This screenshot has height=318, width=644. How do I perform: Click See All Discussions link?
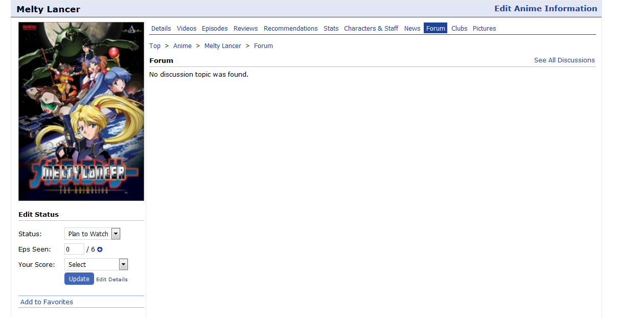564,60
